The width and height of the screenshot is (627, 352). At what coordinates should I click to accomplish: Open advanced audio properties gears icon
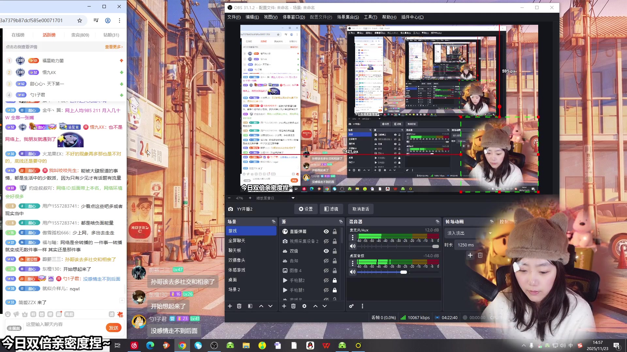[351, 306]
